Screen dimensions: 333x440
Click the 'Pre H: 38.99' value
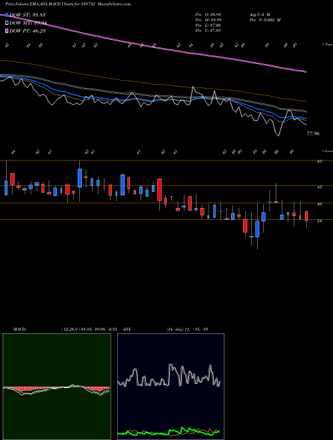[x=208, y=20]
